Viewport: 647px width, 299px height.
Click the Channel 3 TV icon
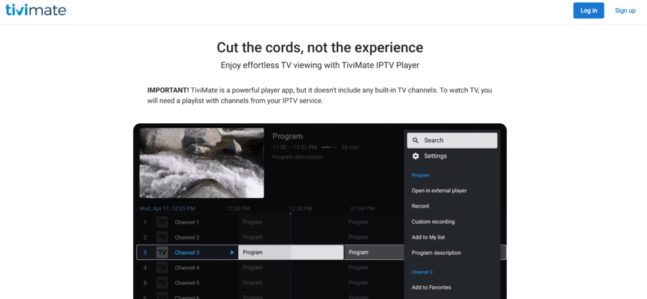point(162,253)
